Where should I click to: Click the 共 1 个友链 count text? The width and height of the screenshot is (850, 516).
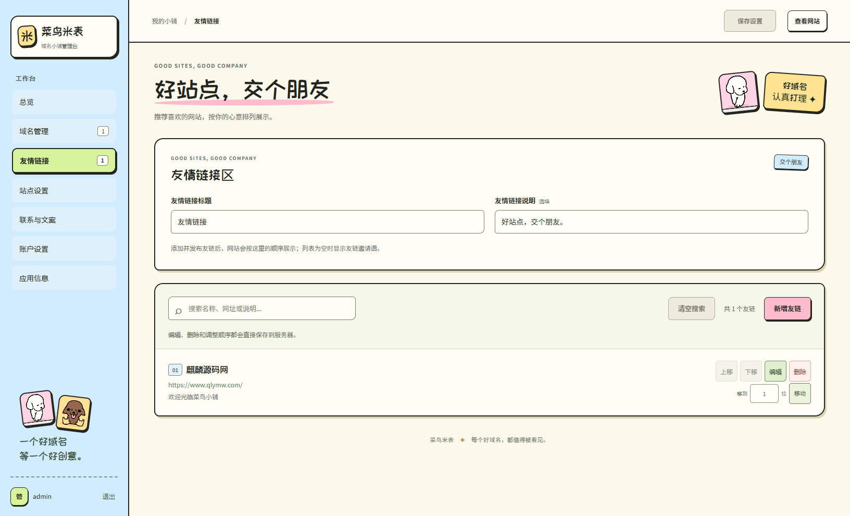pyautogui.click(x=740, y=309)
